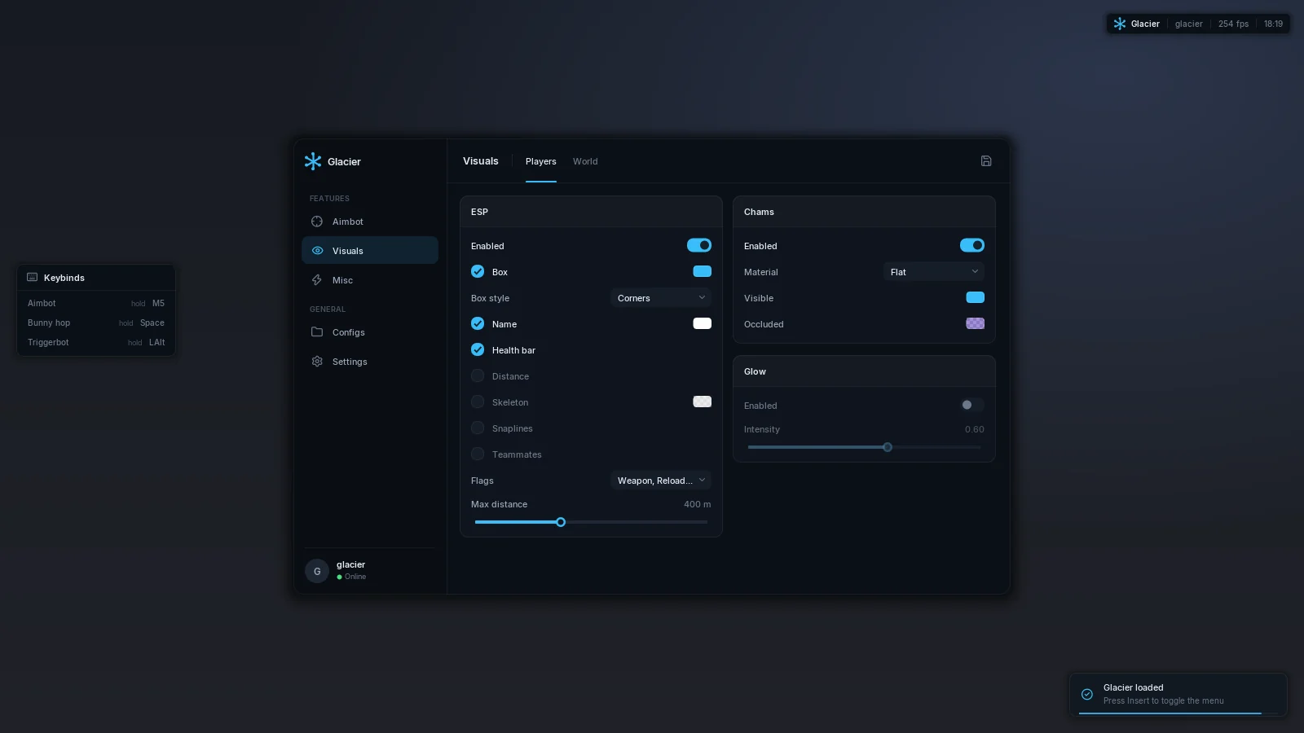Image resolution: width=1304 pixels, height=733 pixels.
Task: Enable the Glow switch
Action: click(972, 405)
